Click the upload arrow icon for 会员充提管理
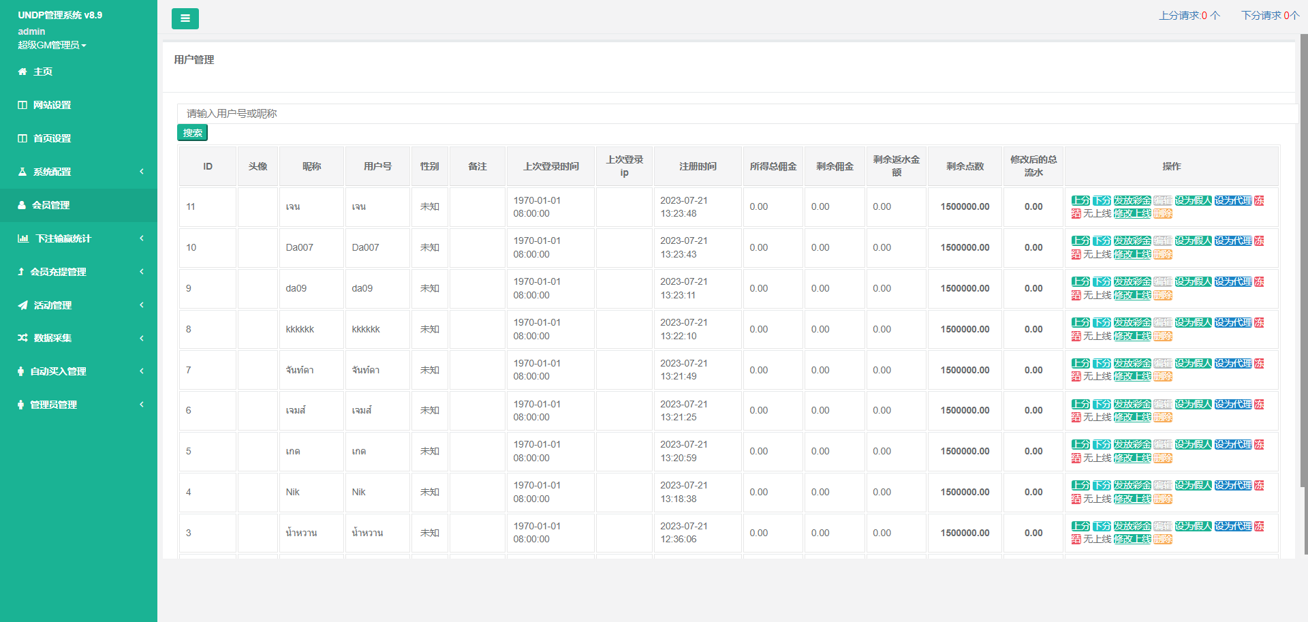The width and height of the screenshot is (1308, 622). pyautogui.click(x=21, y=272)
